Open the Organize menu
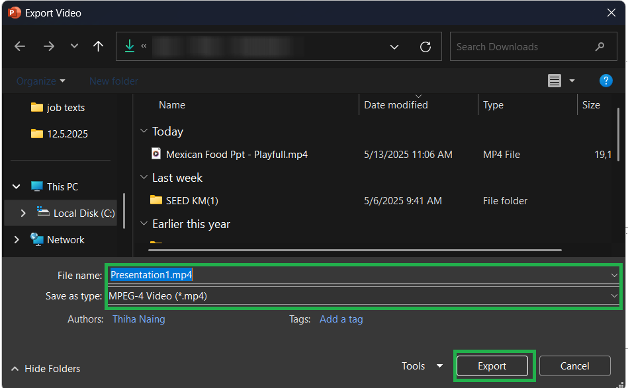The width and height of the screenshot is (628, 388). (x=40, y=81)
